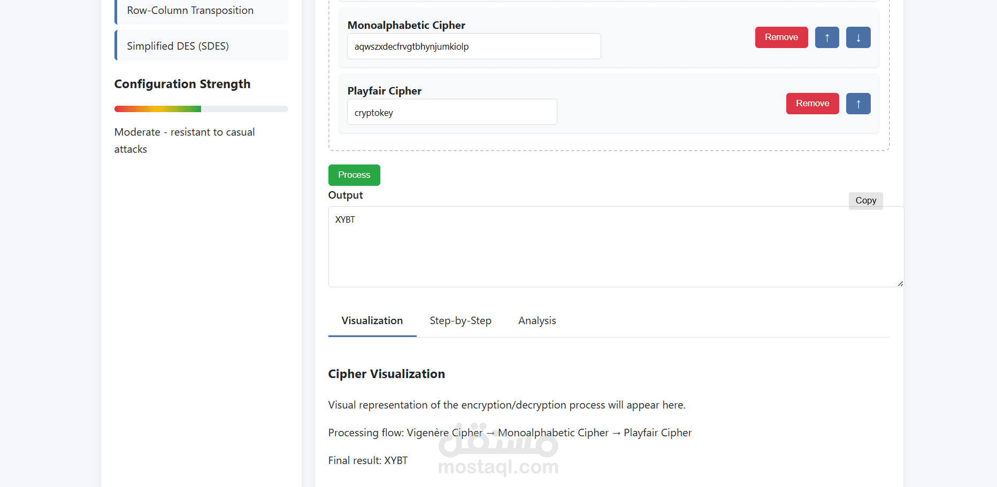Screen dimensions: 997x487
Task: Select the 'Final result: XYBT' text
Action: coord(368,460)
